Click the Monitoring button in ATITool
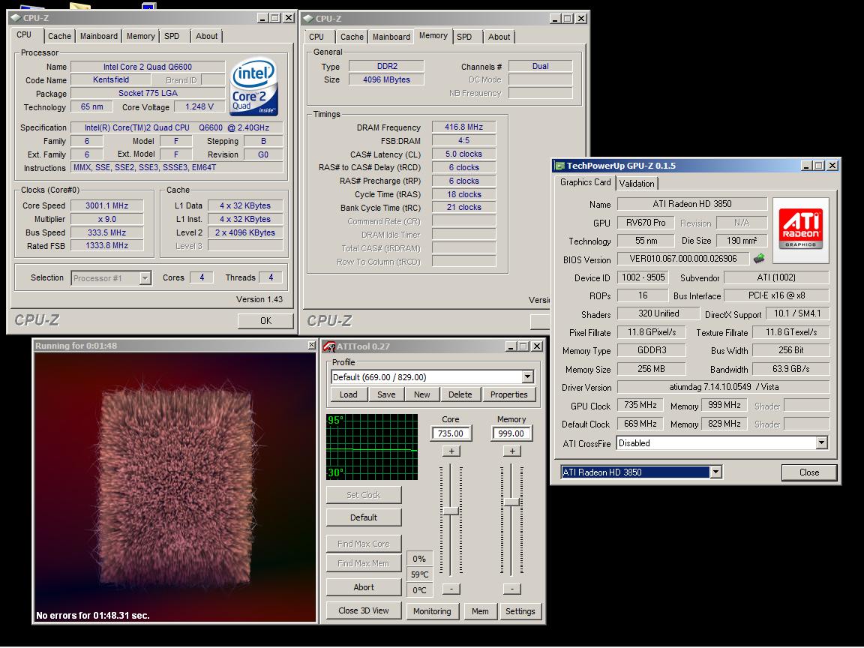This screenshot has width=864, height=648. pyautogui.click(x=432, y=611)
